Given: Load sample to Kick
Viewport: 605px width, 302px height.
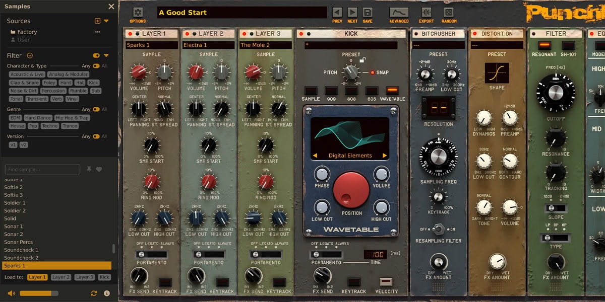Looking at the screenshot, I should coord(104,277).
